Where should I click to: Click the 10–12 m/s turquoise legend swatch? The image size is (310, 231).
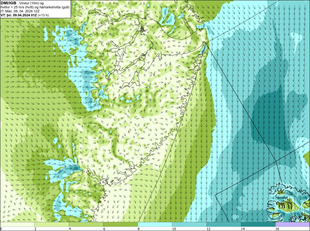[189, 224]
